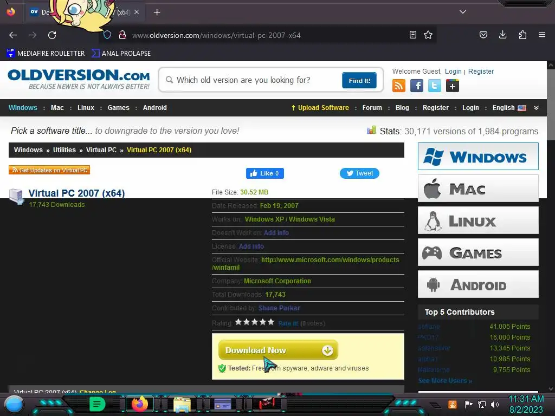Go back with the browser back arrow
This screenshot has width=555, height=416.
[13, 35]
